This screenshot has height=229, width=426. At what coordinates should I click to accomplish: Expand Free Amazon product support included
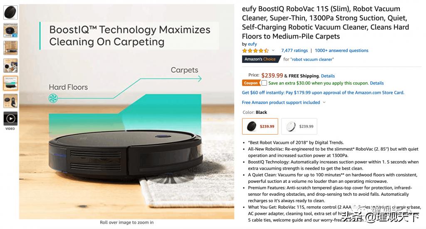pos(283,102)
